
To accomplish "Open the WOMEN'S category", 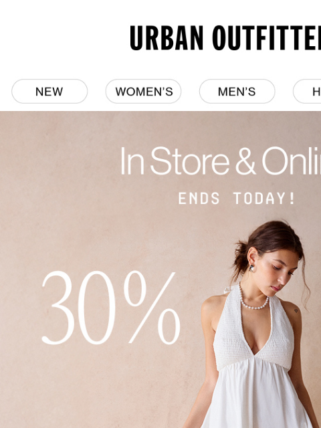I will (x=143, y=92).
